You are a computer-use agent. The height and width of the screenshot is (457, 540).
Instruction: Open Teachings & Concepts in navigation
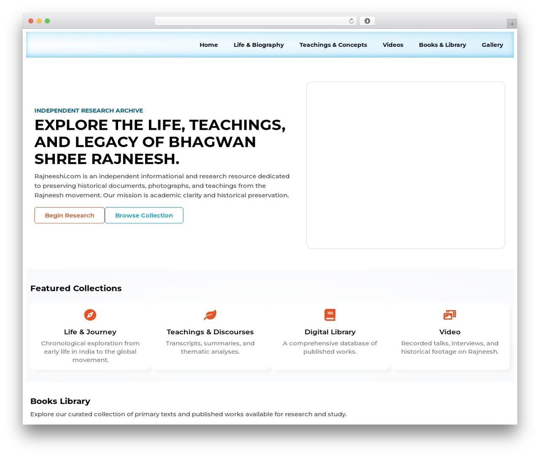333,45
